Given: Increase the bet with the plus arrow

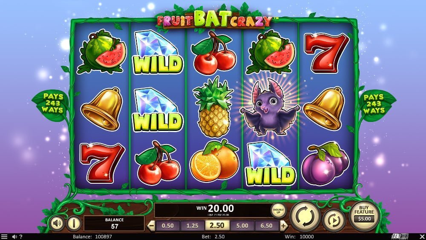Looking at the screenshot, I should pyautogui.click(x=283, y=226).
